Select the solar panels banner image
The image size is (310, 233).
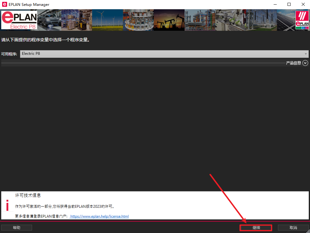click(286, 20)
